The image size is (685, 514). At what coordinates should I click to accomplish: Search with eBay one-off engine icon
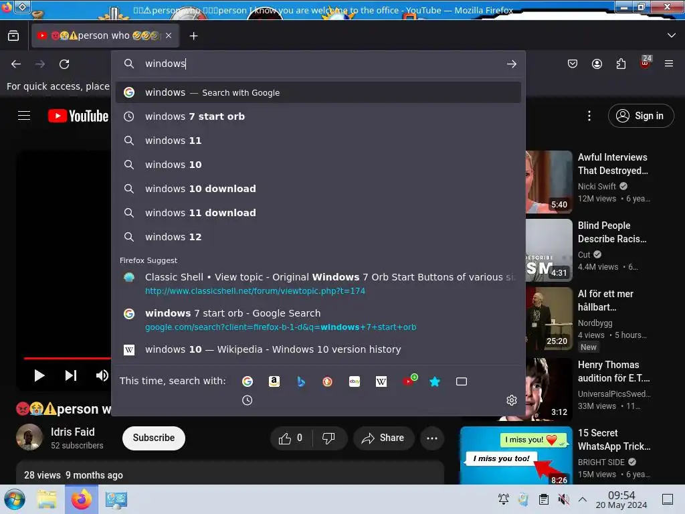(355, 381)
